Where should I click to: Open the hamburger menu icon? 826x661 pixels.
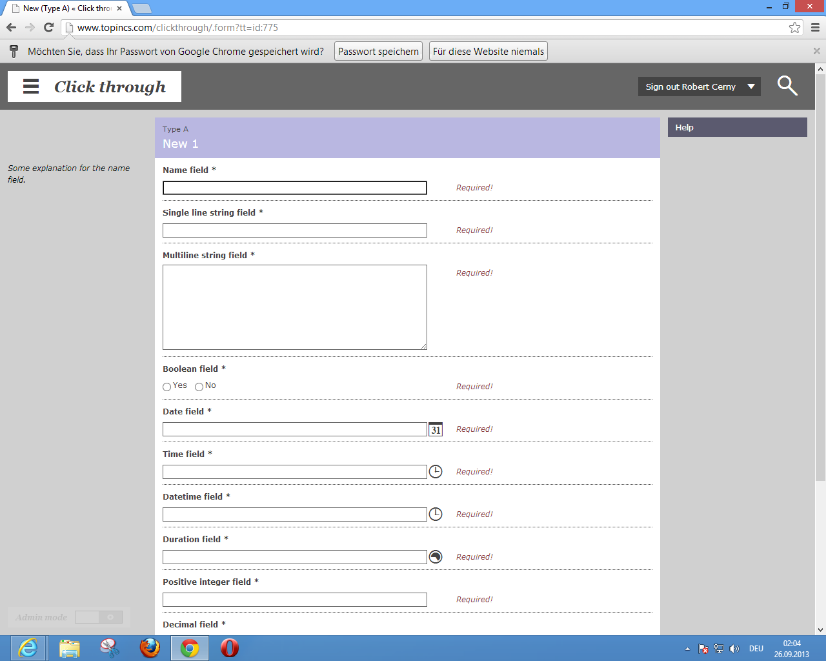tap(31, 86)
